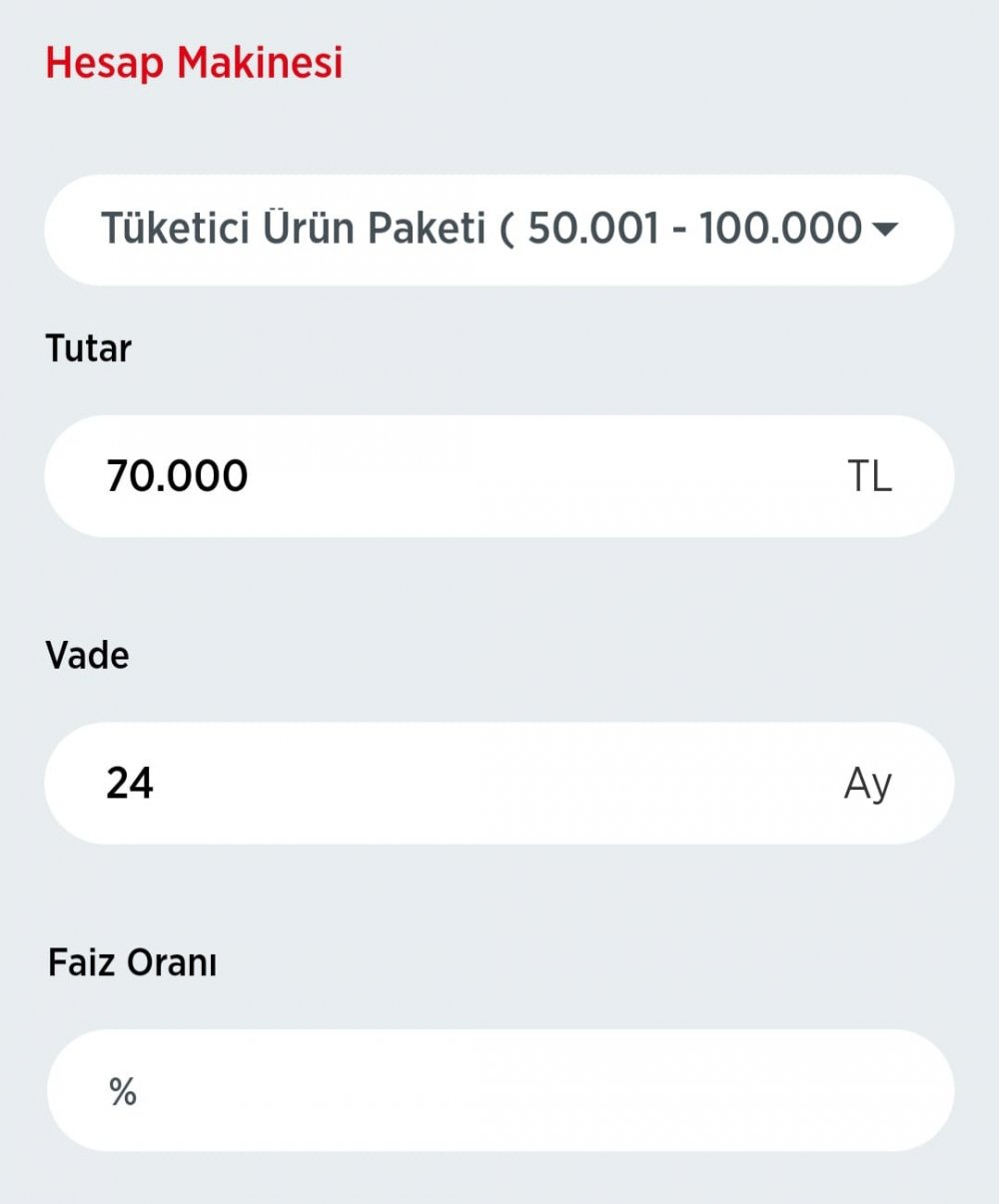999x1204 pixels.
Task: Place cursor on the 24 value
Action: (130, 784)
